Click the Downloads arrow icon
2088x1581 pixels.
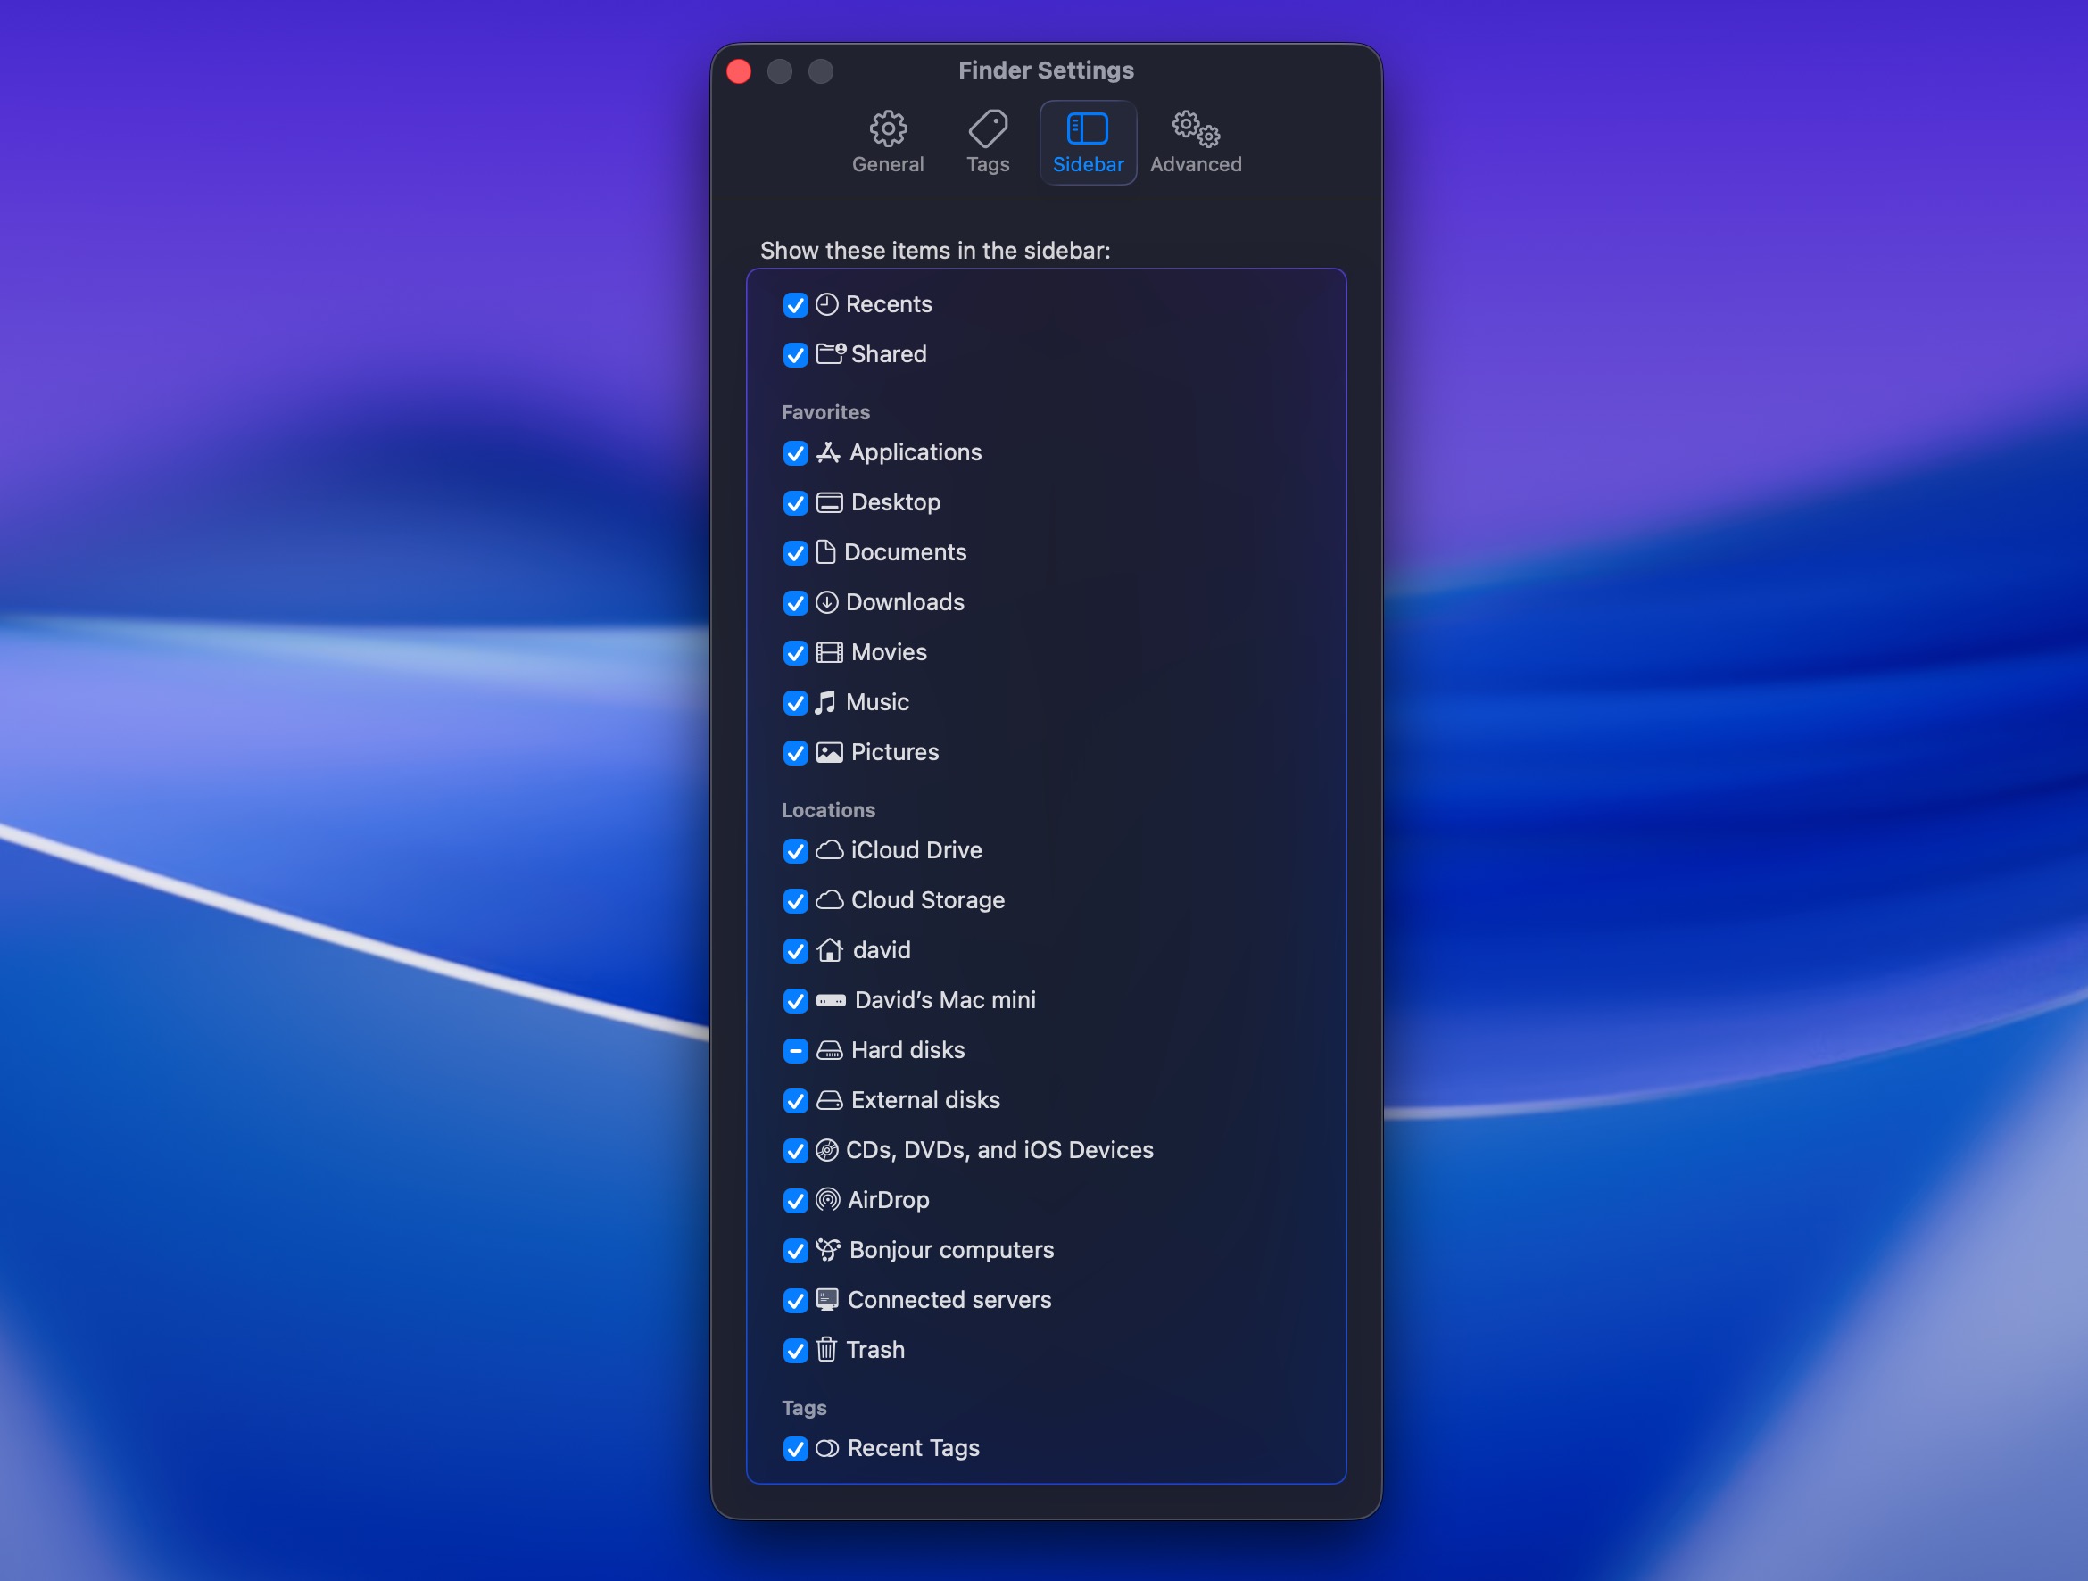(x=827, y=603)
